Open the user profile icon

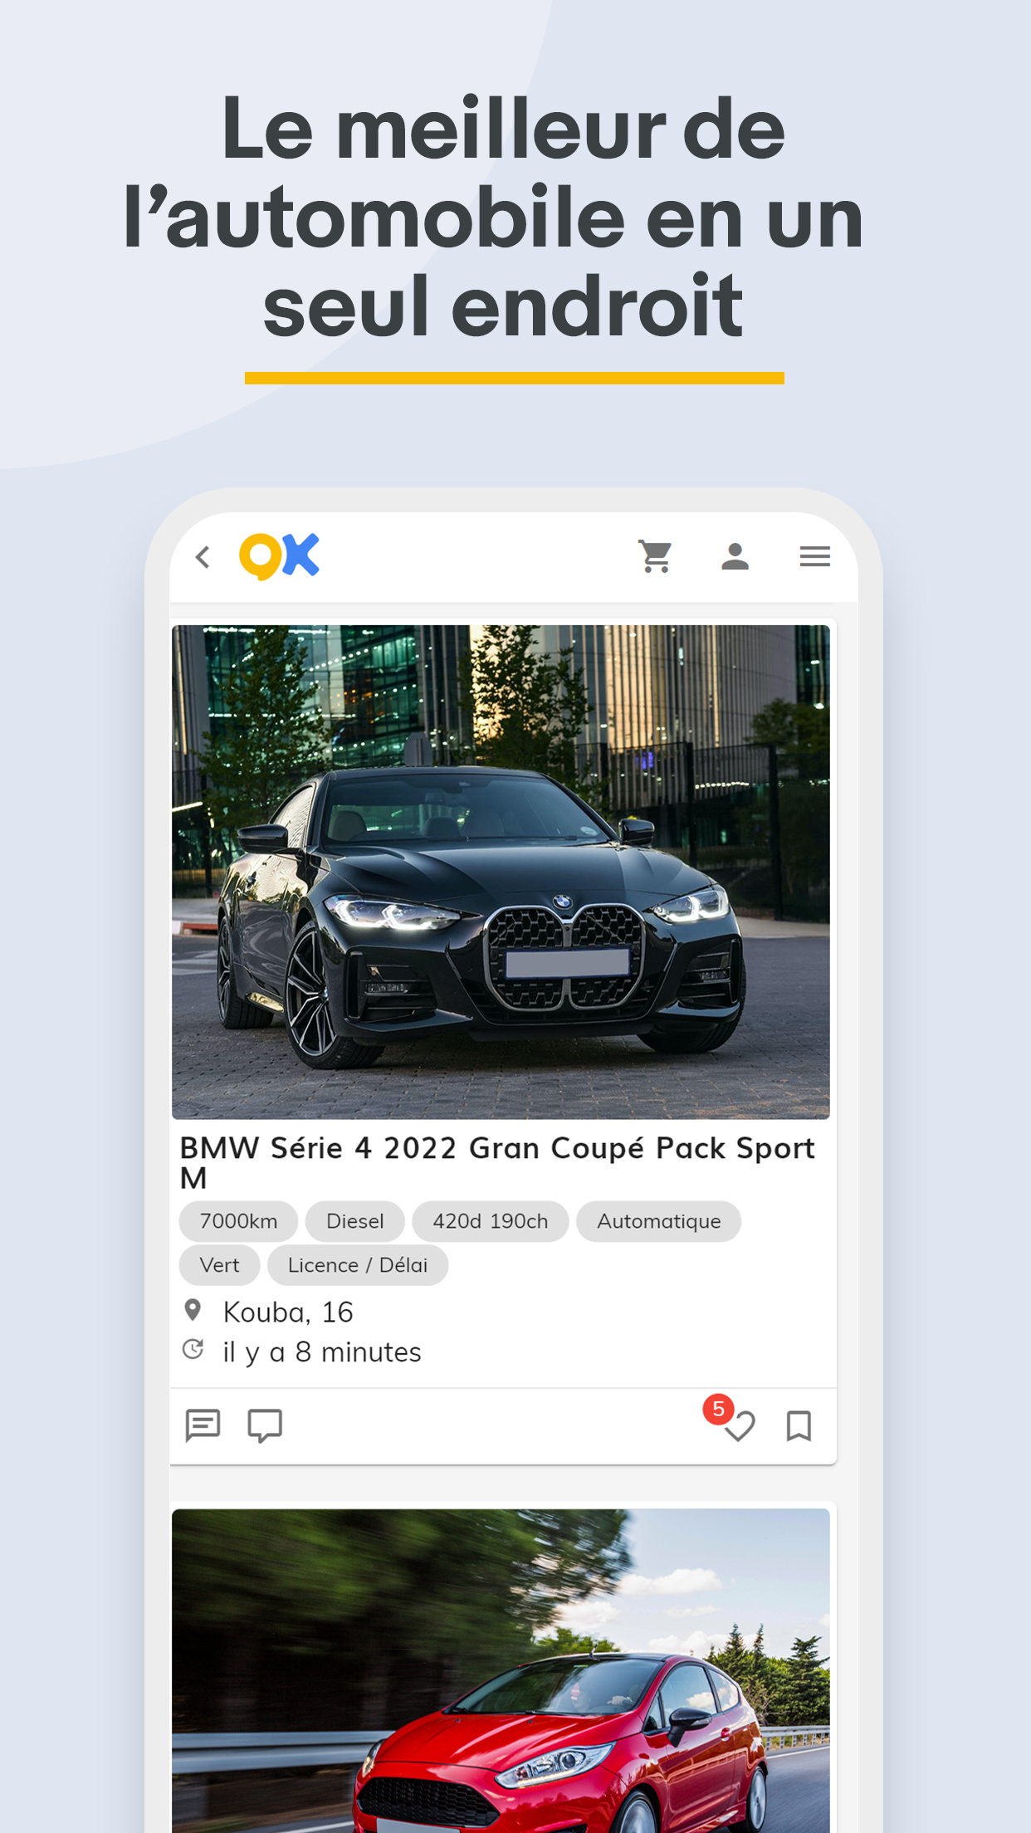coord(735,556)
